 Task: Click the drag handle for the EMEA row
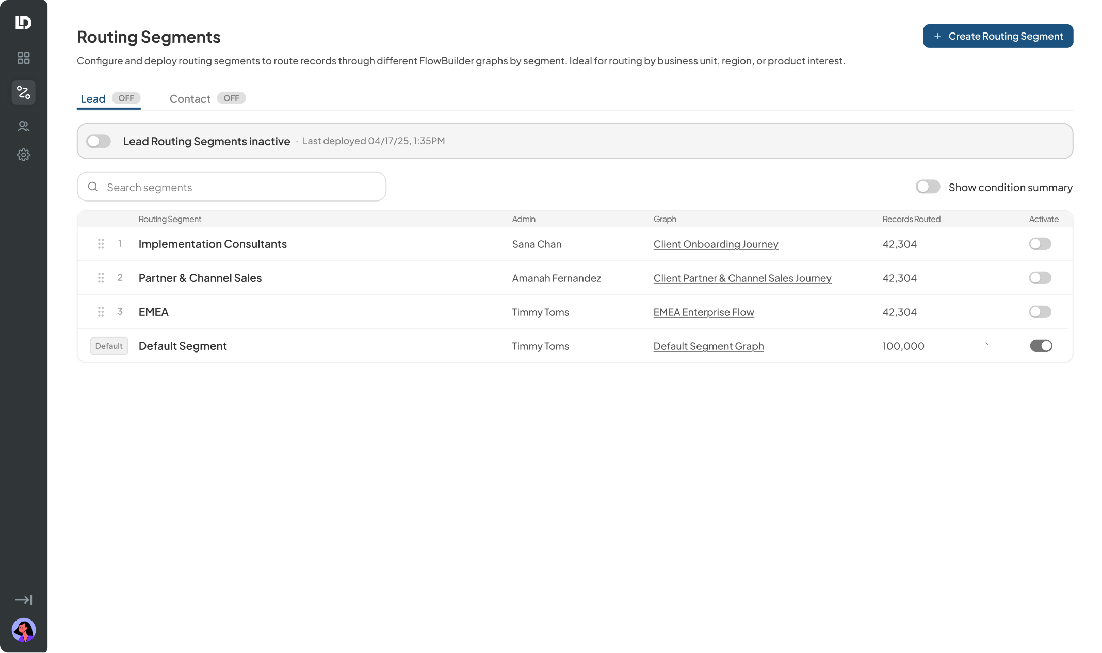click(101, 312)
